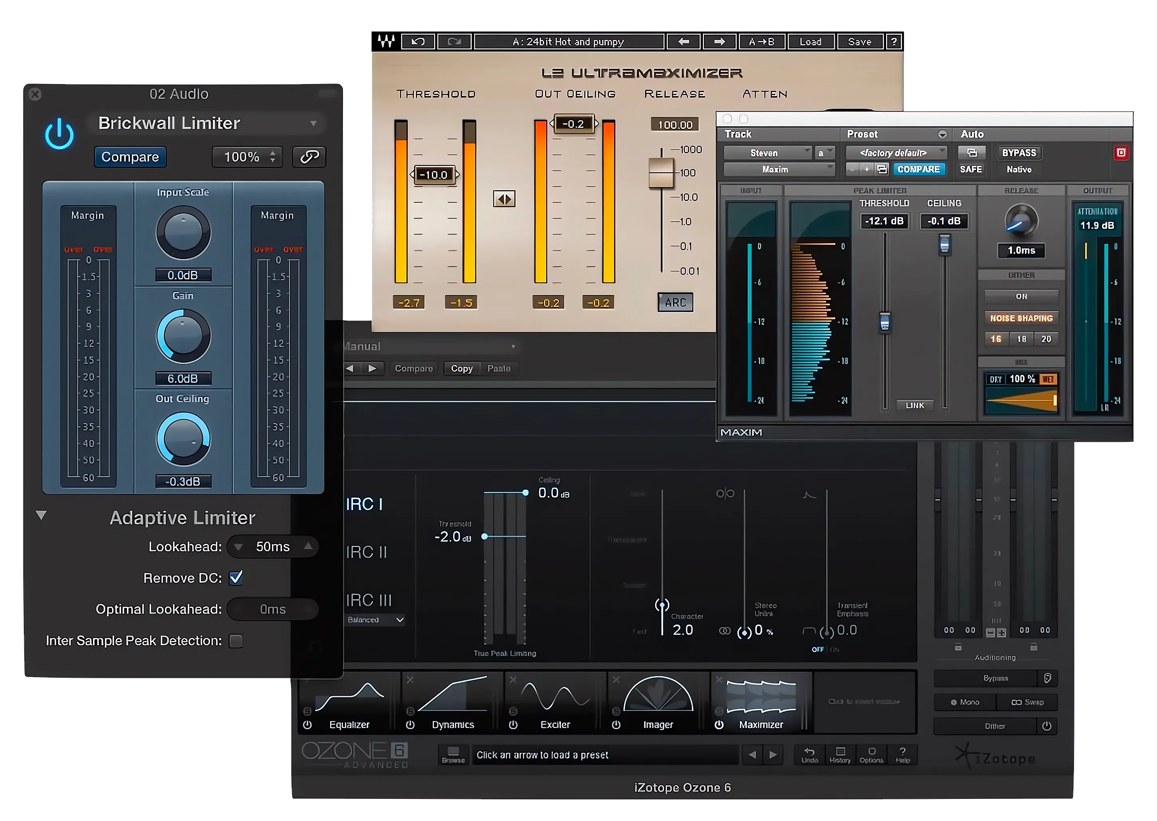The height and width of the screenshot is (821, 1157).
Task: Toggle Swap channels in Ozone
Action: (1027, 702)
